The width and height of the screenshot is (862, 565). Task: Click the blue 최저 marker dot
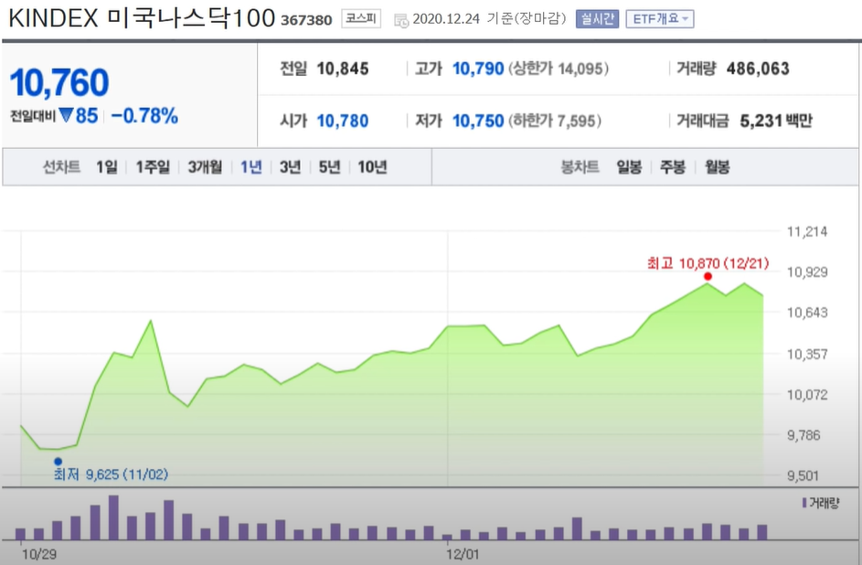pos(58,462)
